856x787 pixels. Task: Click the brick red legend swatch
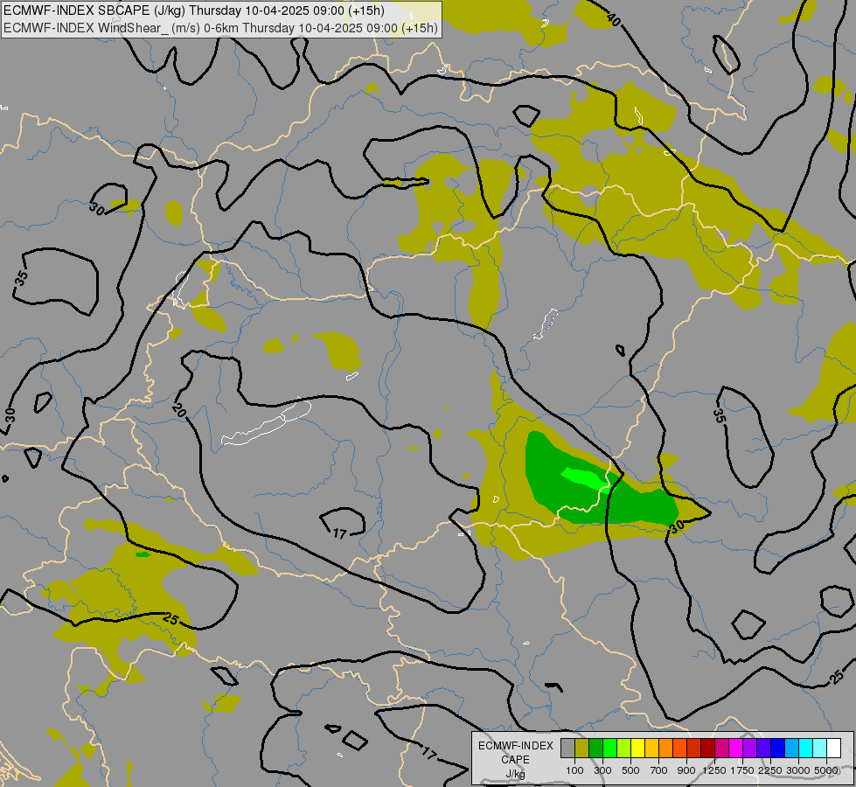(x=694, y=748)
